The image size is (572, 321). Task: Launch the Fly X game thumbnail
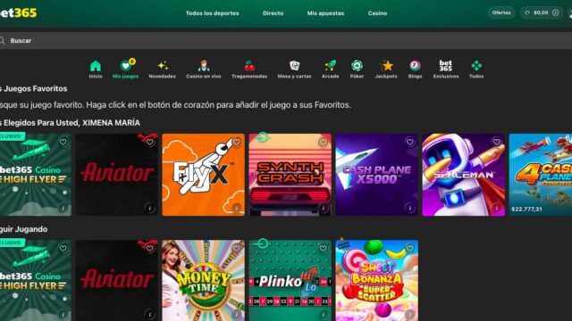pos(203,175)
